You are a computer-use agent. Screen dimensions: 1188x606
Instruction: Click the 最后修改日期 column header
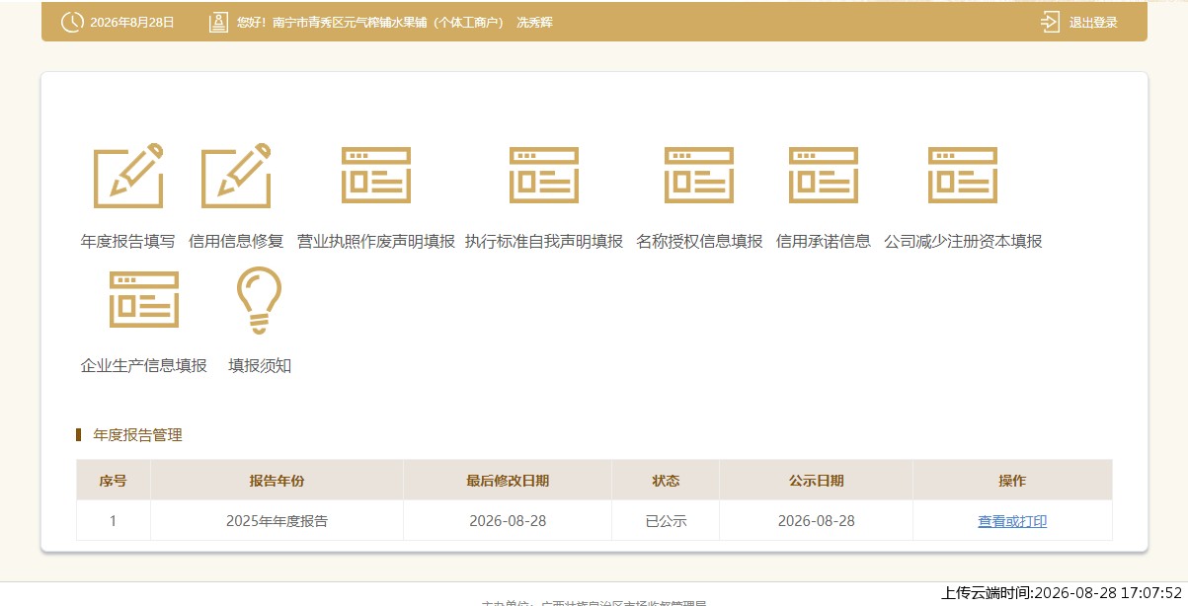tap(508, 481)
